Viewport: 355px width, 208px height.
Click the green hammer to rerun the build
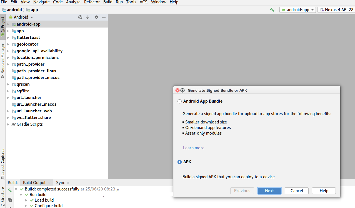click(9, 190)
